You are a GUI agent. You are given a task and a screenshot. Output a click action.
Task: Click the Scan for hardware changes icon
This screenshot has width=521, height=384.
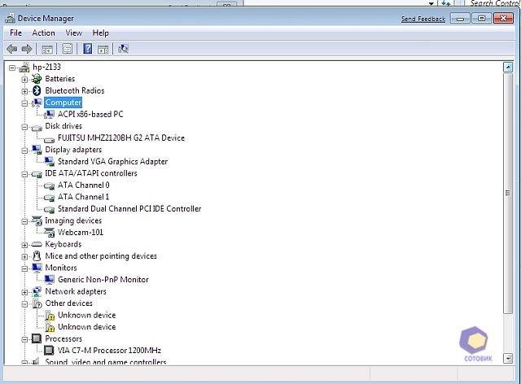pyautogui.click(x=123, y=49)
